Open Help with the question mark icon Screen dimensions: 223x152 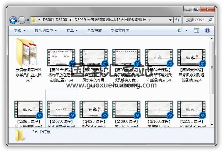tap(207, 30)
